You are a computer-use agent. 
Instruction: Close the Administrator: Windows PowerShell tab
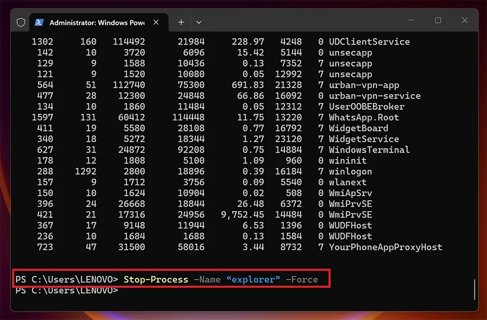pos(156,22)
